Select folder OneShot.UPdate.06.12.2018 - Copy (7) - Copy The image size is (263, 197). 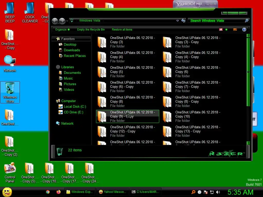click(193, 87)
